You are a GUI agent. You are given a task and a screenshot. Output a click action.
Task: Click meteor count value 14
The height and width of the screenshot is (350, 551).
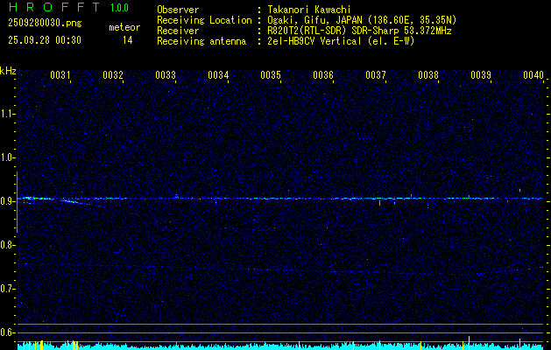(x=128, y=40)
